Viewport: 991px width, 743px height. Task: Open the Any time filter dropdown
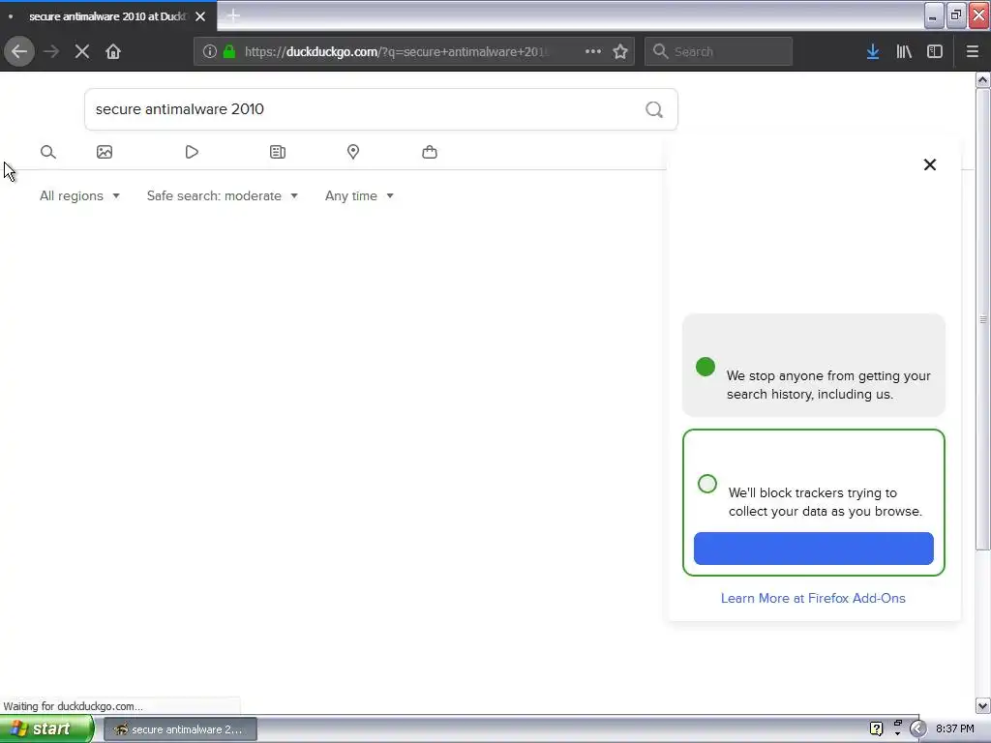pyautogui.click(x=360, y=195)
